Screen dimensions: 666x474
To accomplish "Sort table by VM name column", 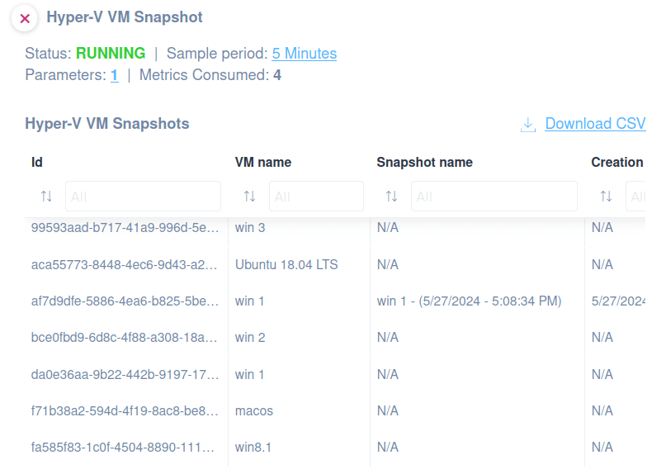I will pos(250,197).
